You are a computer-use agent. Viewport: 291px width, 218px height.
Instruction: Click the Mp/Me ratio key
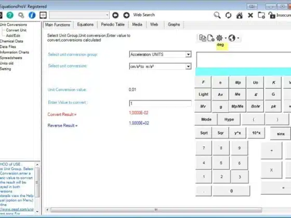pyautogui.click(x=237, y=106)
